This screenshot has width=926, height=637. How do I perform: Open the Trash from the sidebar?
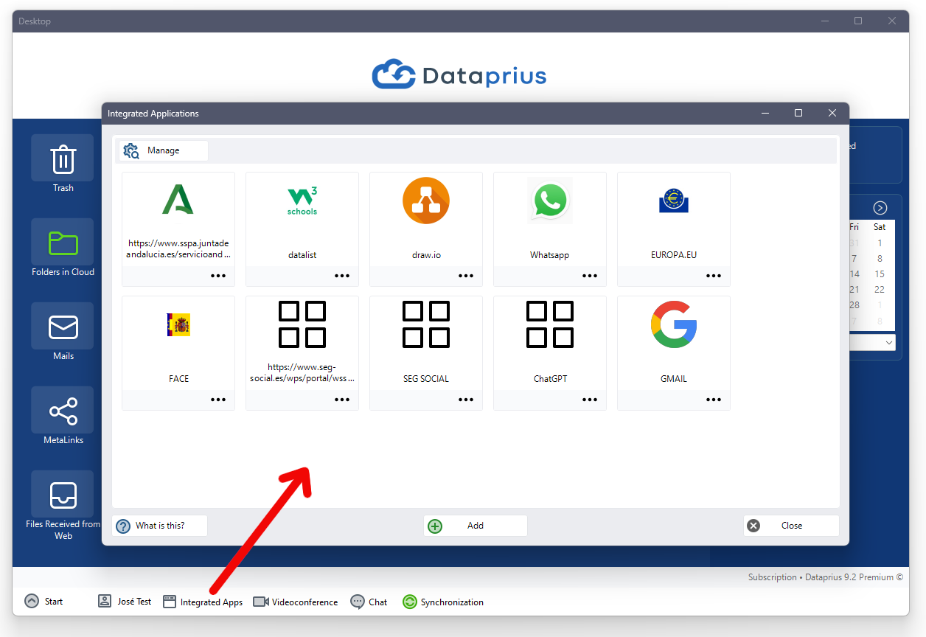coord(62,164)
